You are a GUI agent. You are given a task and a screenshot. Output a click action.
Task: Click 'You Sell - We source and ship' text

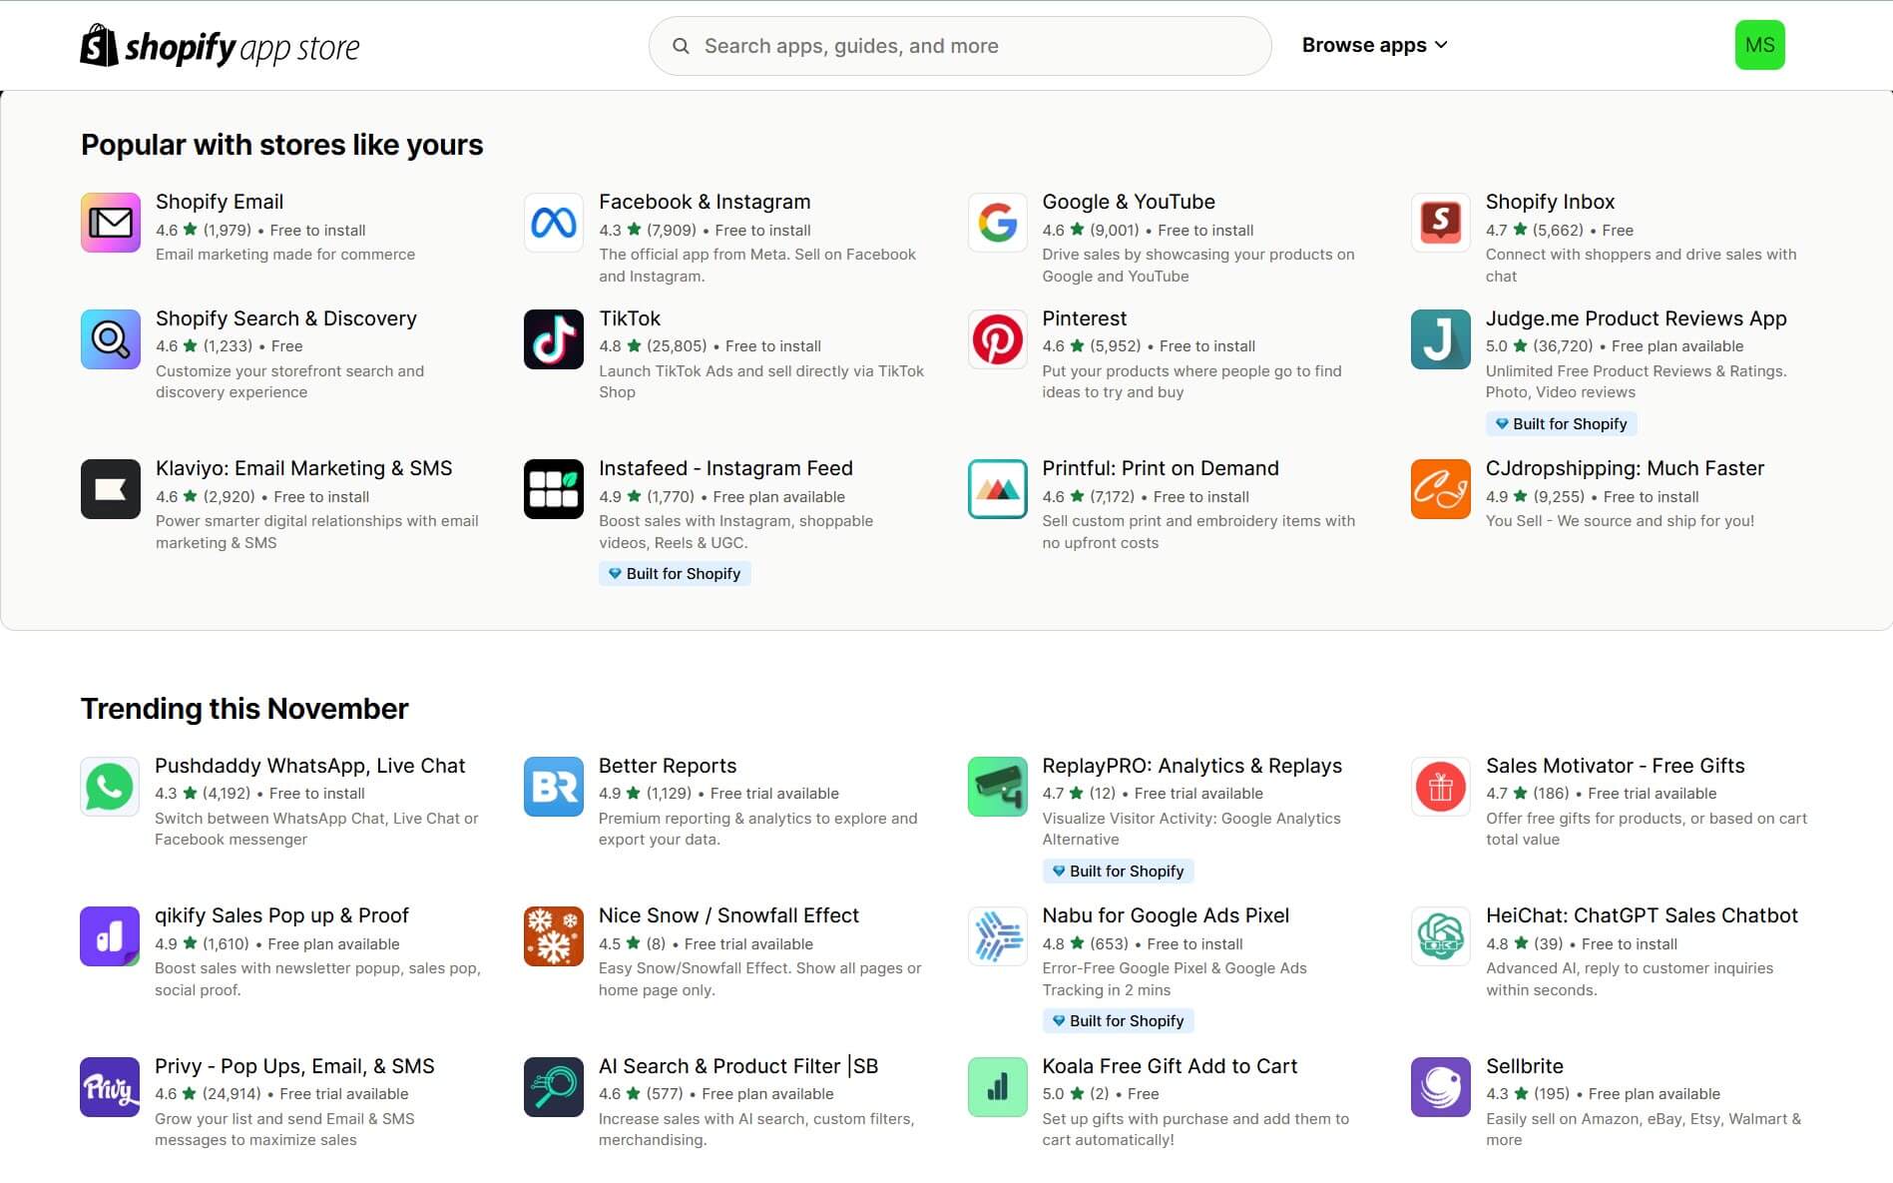pyautogui.click(x=1620, y=521)
